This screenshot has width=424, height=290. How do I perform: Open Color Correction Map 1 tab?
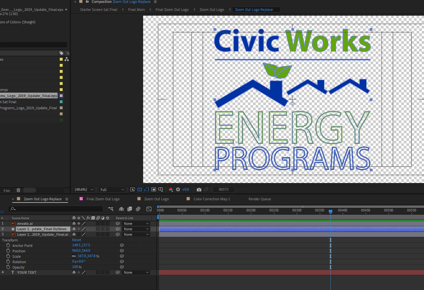click(x=212, y=199)
